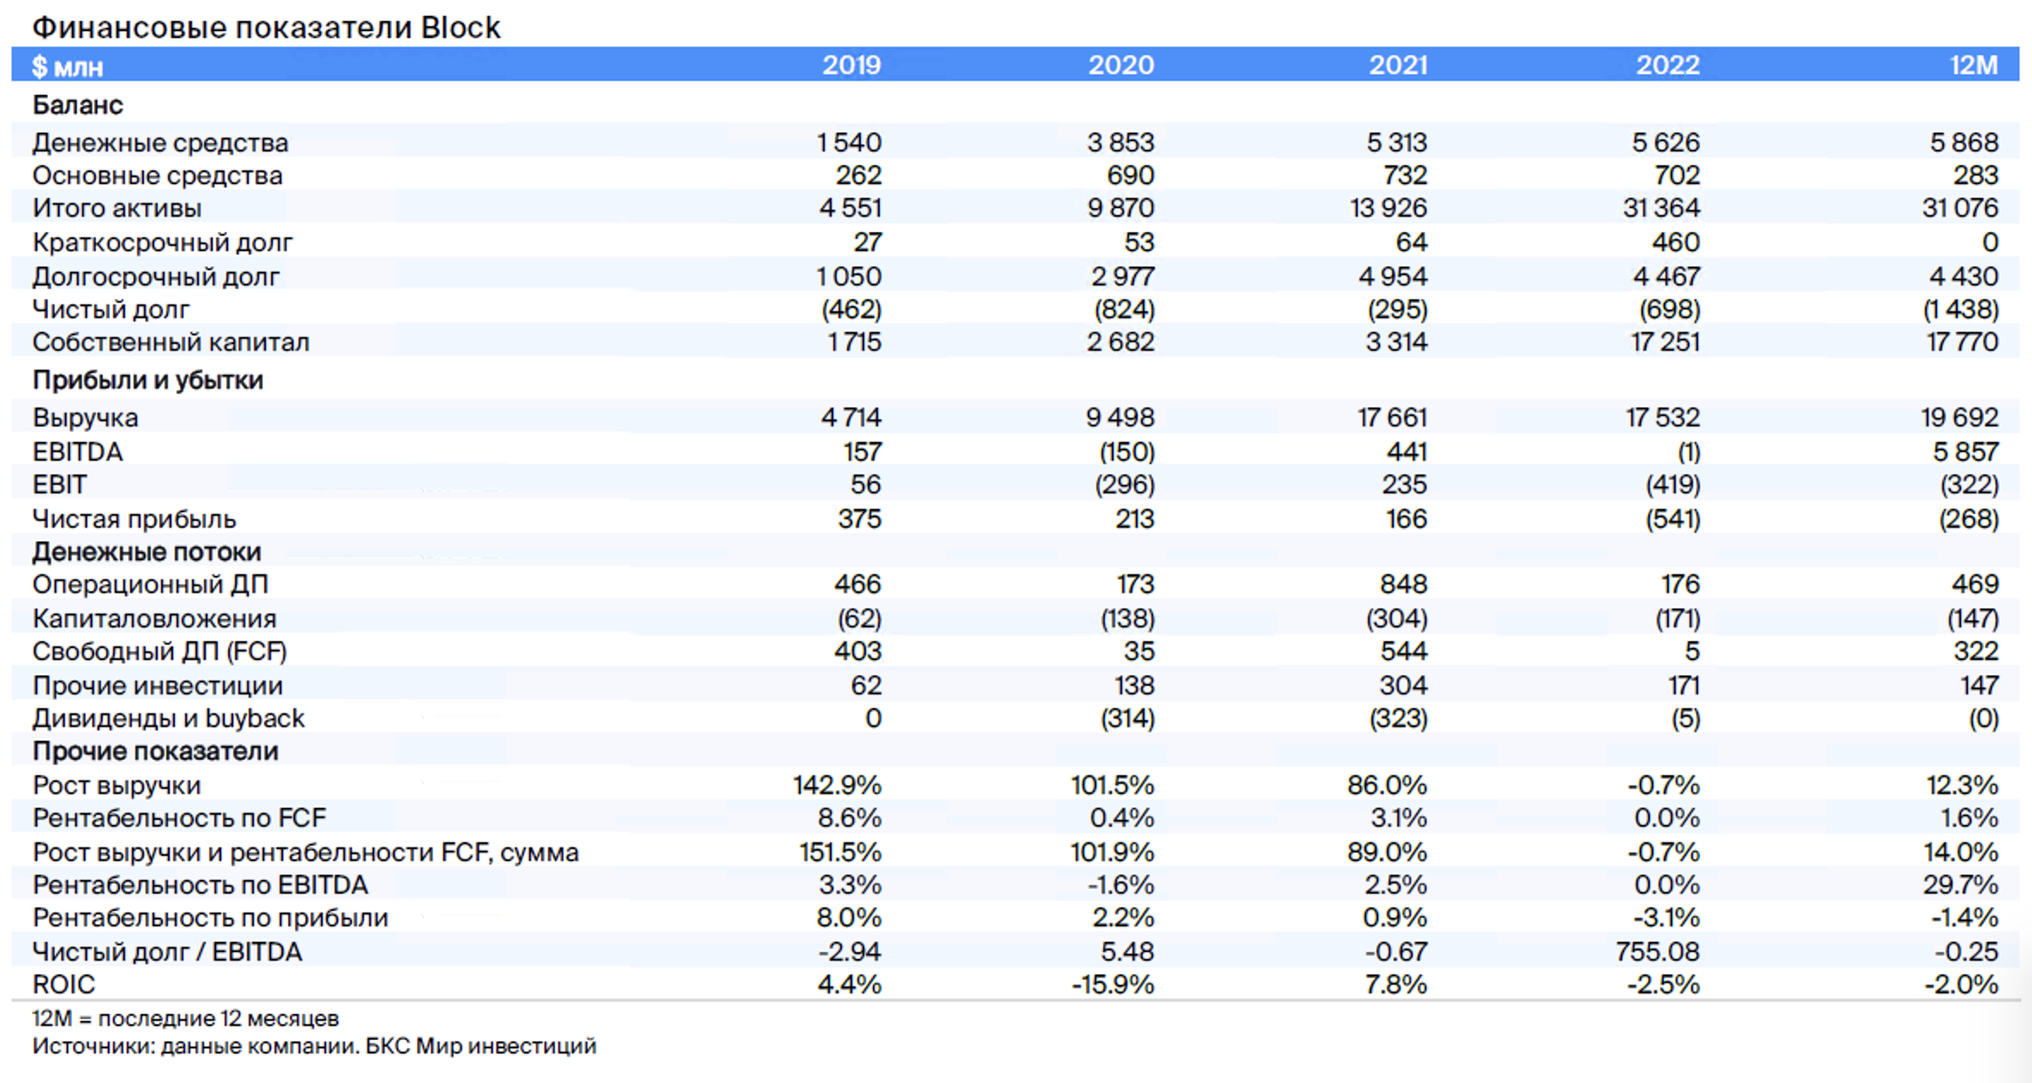
Task: Click the cash value 1 540 for 2019
Action: click(x=849, y=143)
